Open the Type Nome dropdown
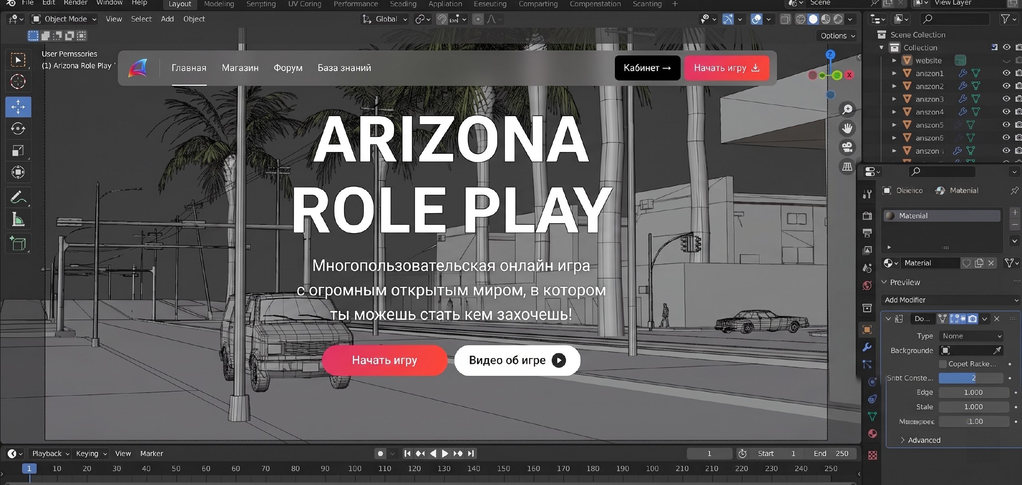1022x485 pixels. point(971,336)
